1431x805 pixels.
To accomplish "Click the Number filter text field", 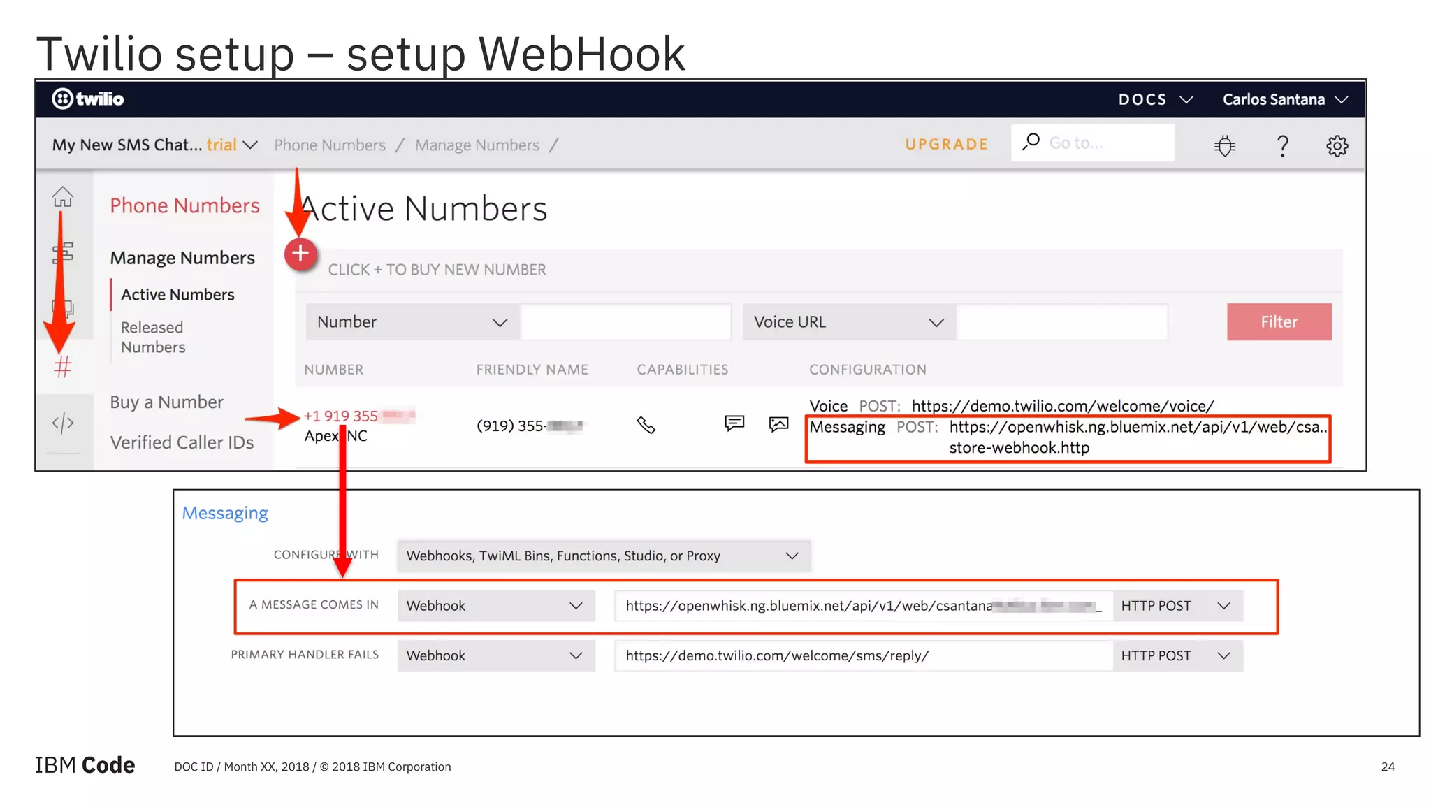I will click(625, 322).
